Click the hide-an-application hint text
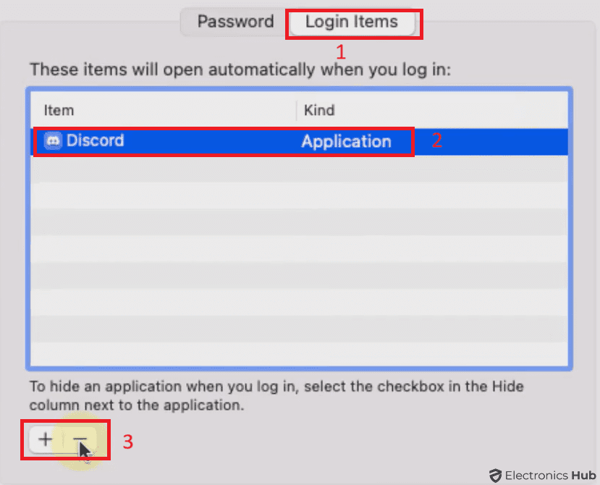 275,395
